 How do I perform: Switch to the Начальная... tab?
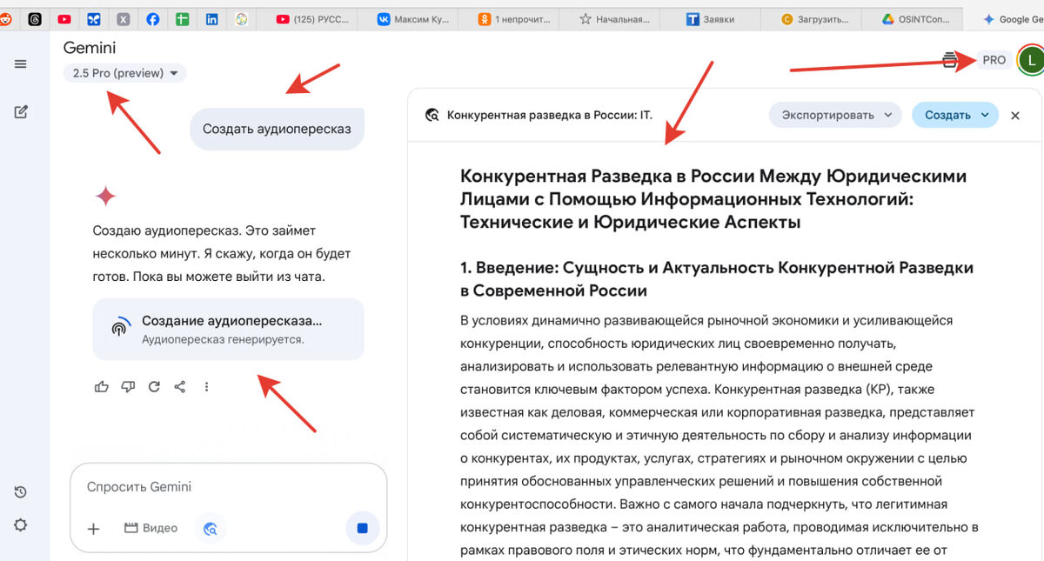[x=614, y=19]
